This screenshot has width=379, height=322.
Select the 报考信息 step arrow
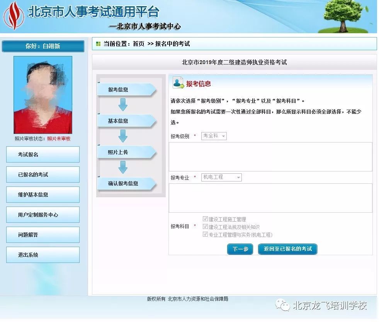[x=127, y=90]
